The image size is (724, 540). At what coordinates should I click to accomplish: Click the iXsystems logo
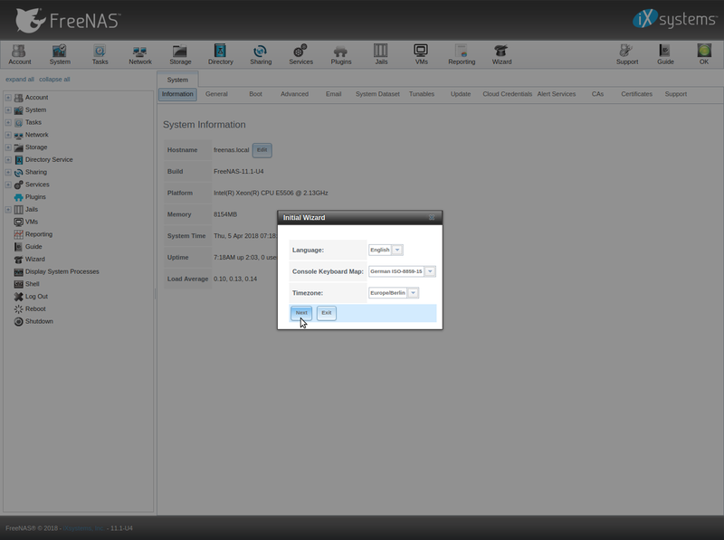pyautogui.click(x=674, y=19)
